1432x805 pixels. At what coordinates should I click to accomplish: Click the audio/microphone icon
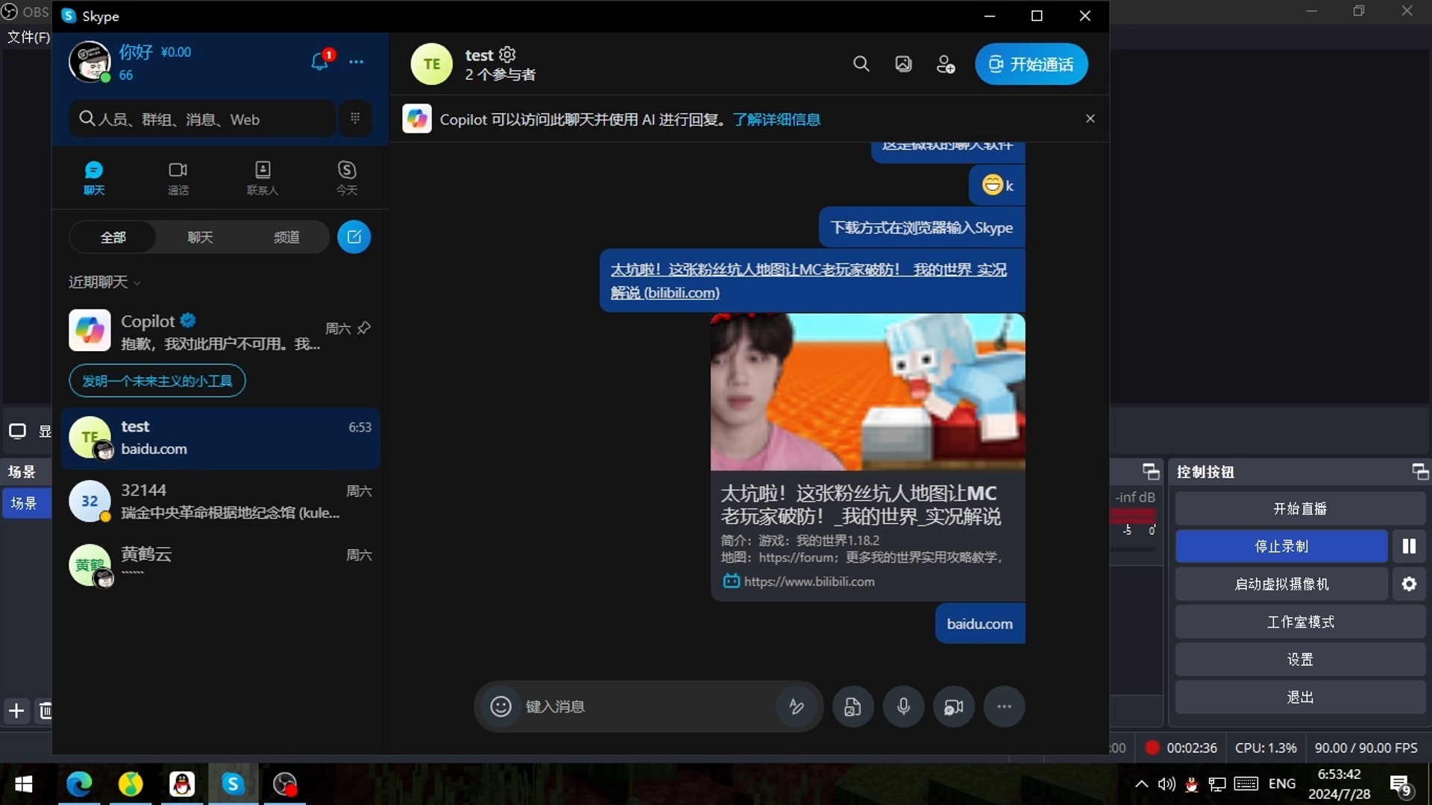tap(903, 706)
